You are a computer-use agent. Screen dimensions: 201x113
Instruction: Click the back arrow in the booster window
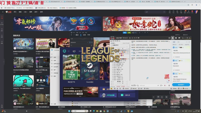click(x=69, y=51)
